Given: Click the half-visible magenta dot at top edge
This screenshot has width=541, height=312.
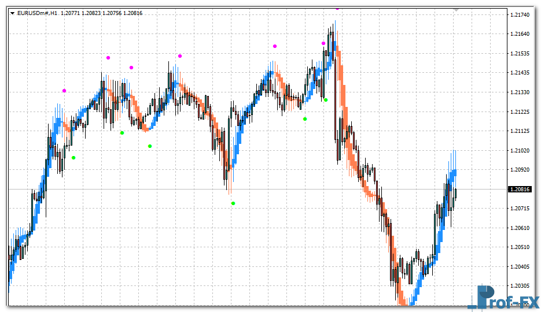Looking at the screenshot, I should pyautogui.click(x=337, y=9).
